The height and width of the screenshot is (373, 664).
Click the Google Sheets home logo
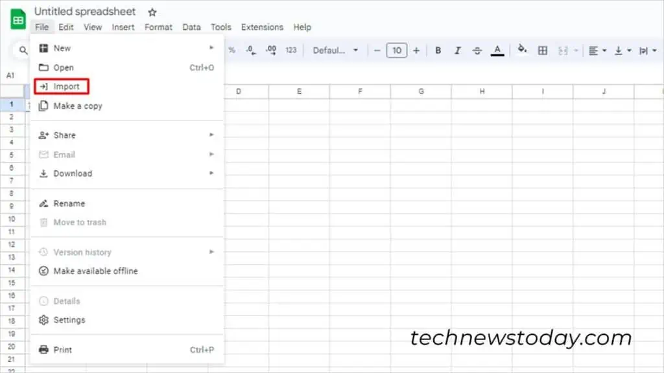pyautogui.click(x=18, y=19)
